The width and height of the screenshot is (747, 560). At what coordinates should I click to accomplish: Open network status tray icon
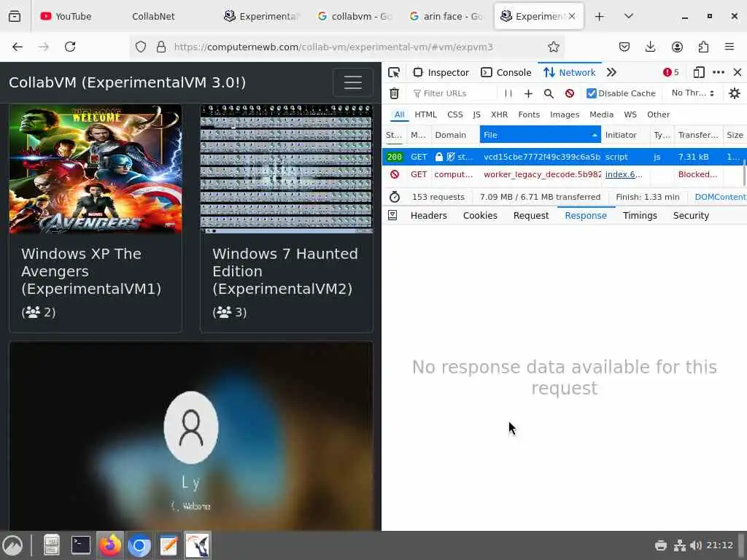click(x=679, y=545)
